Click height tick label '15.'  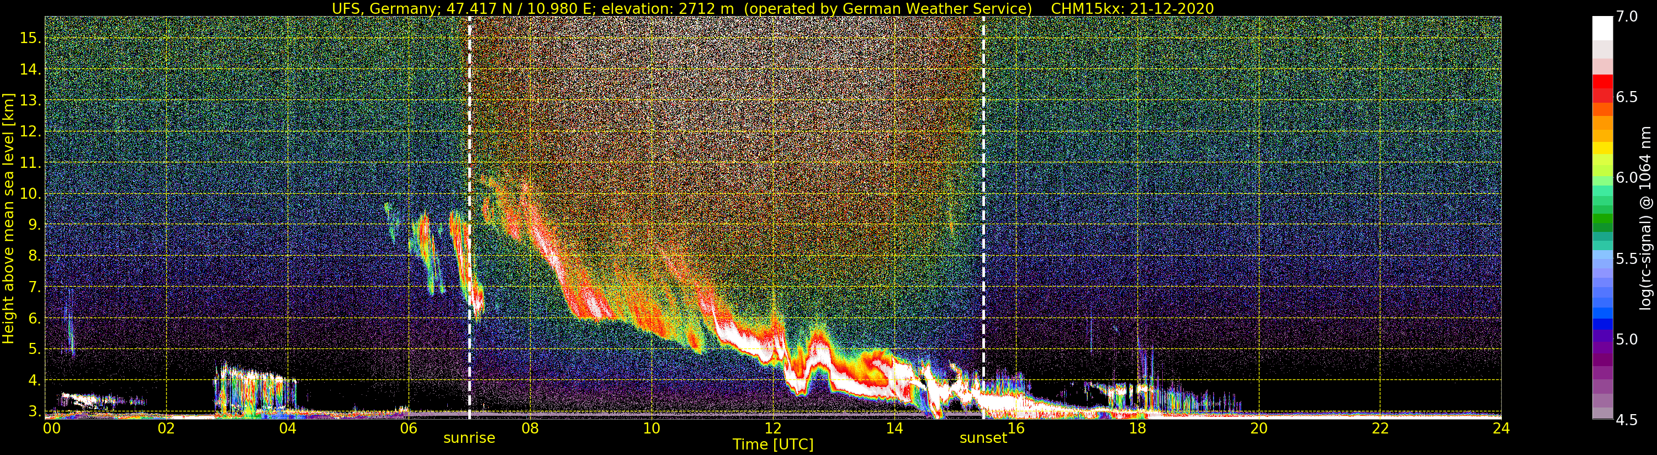(30, 38)
